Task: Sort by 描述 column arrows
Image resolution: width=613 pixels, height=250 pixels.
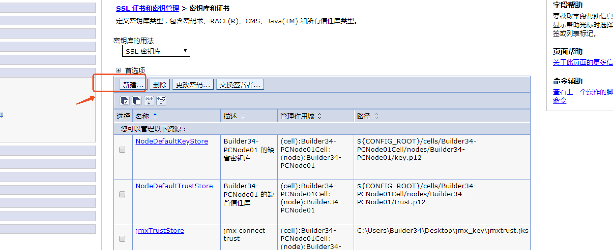Action: [243, 116]
